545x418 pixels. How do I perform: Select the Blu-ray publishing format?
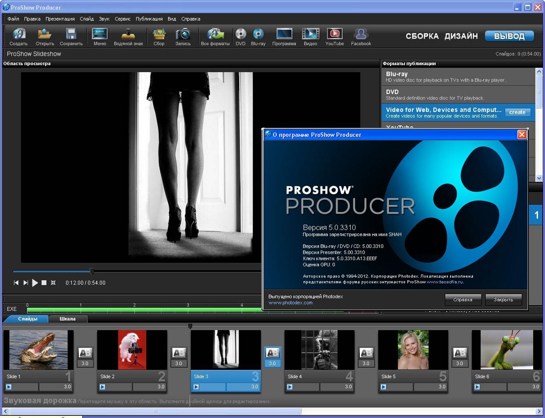coord(458,77)
